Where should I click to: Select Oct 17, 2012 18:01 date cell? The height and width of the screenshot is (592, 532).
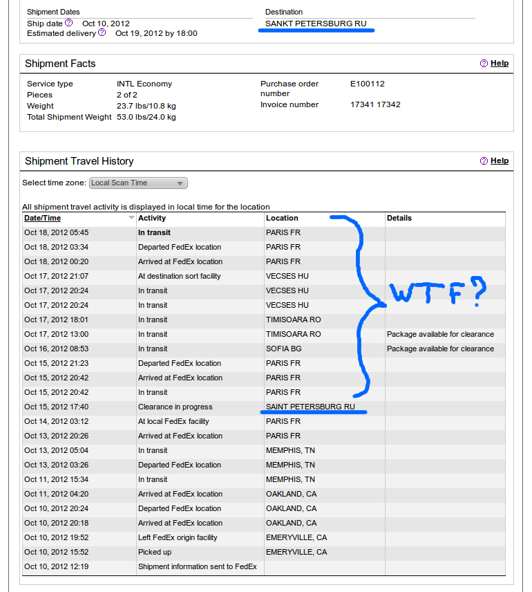(56, 320)
